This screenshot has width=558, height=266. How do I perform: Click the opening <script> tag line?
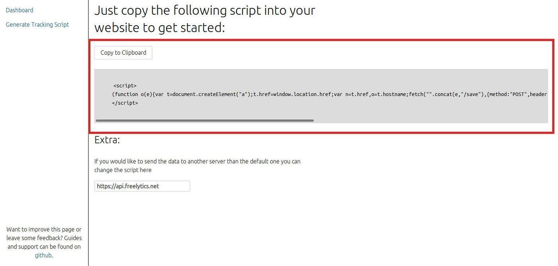[x=125, y=86]
